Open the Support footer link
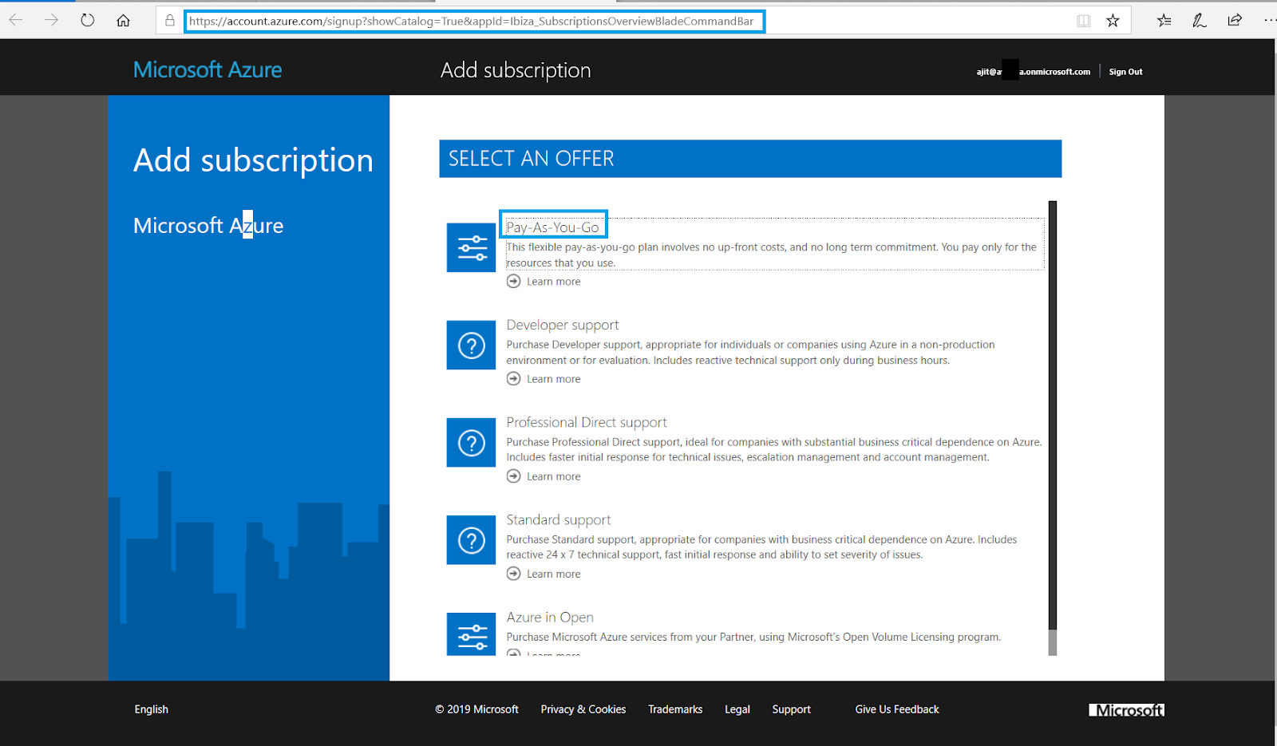Screen dimensions: 1277x746 (791, 709)
